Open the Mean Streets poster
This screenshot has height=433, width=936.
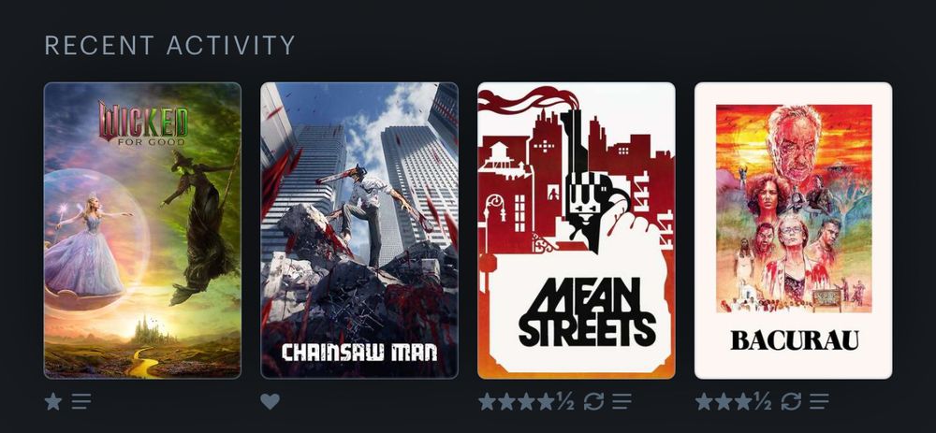pyautogui.click(x=577, y=230)
